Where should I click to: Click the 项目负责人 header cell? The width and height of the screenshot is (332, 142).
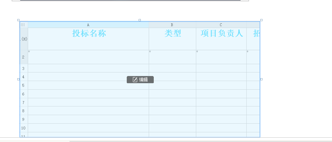(221, 39)
